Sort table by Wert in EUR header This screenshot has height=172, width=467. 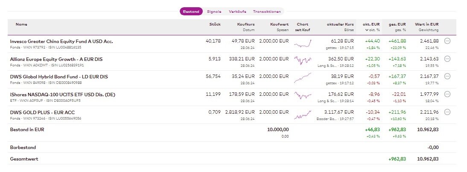(x=426, y=24)
